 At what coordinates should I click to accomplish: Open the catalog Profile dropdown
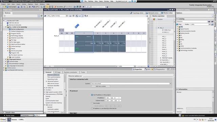click(210, 24)
